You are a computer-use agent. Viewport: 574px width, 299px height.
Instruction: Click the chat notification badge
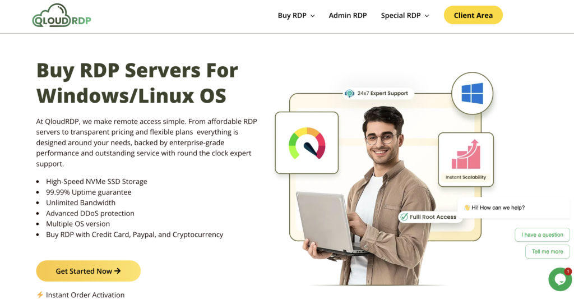click(x=568, y=271)
